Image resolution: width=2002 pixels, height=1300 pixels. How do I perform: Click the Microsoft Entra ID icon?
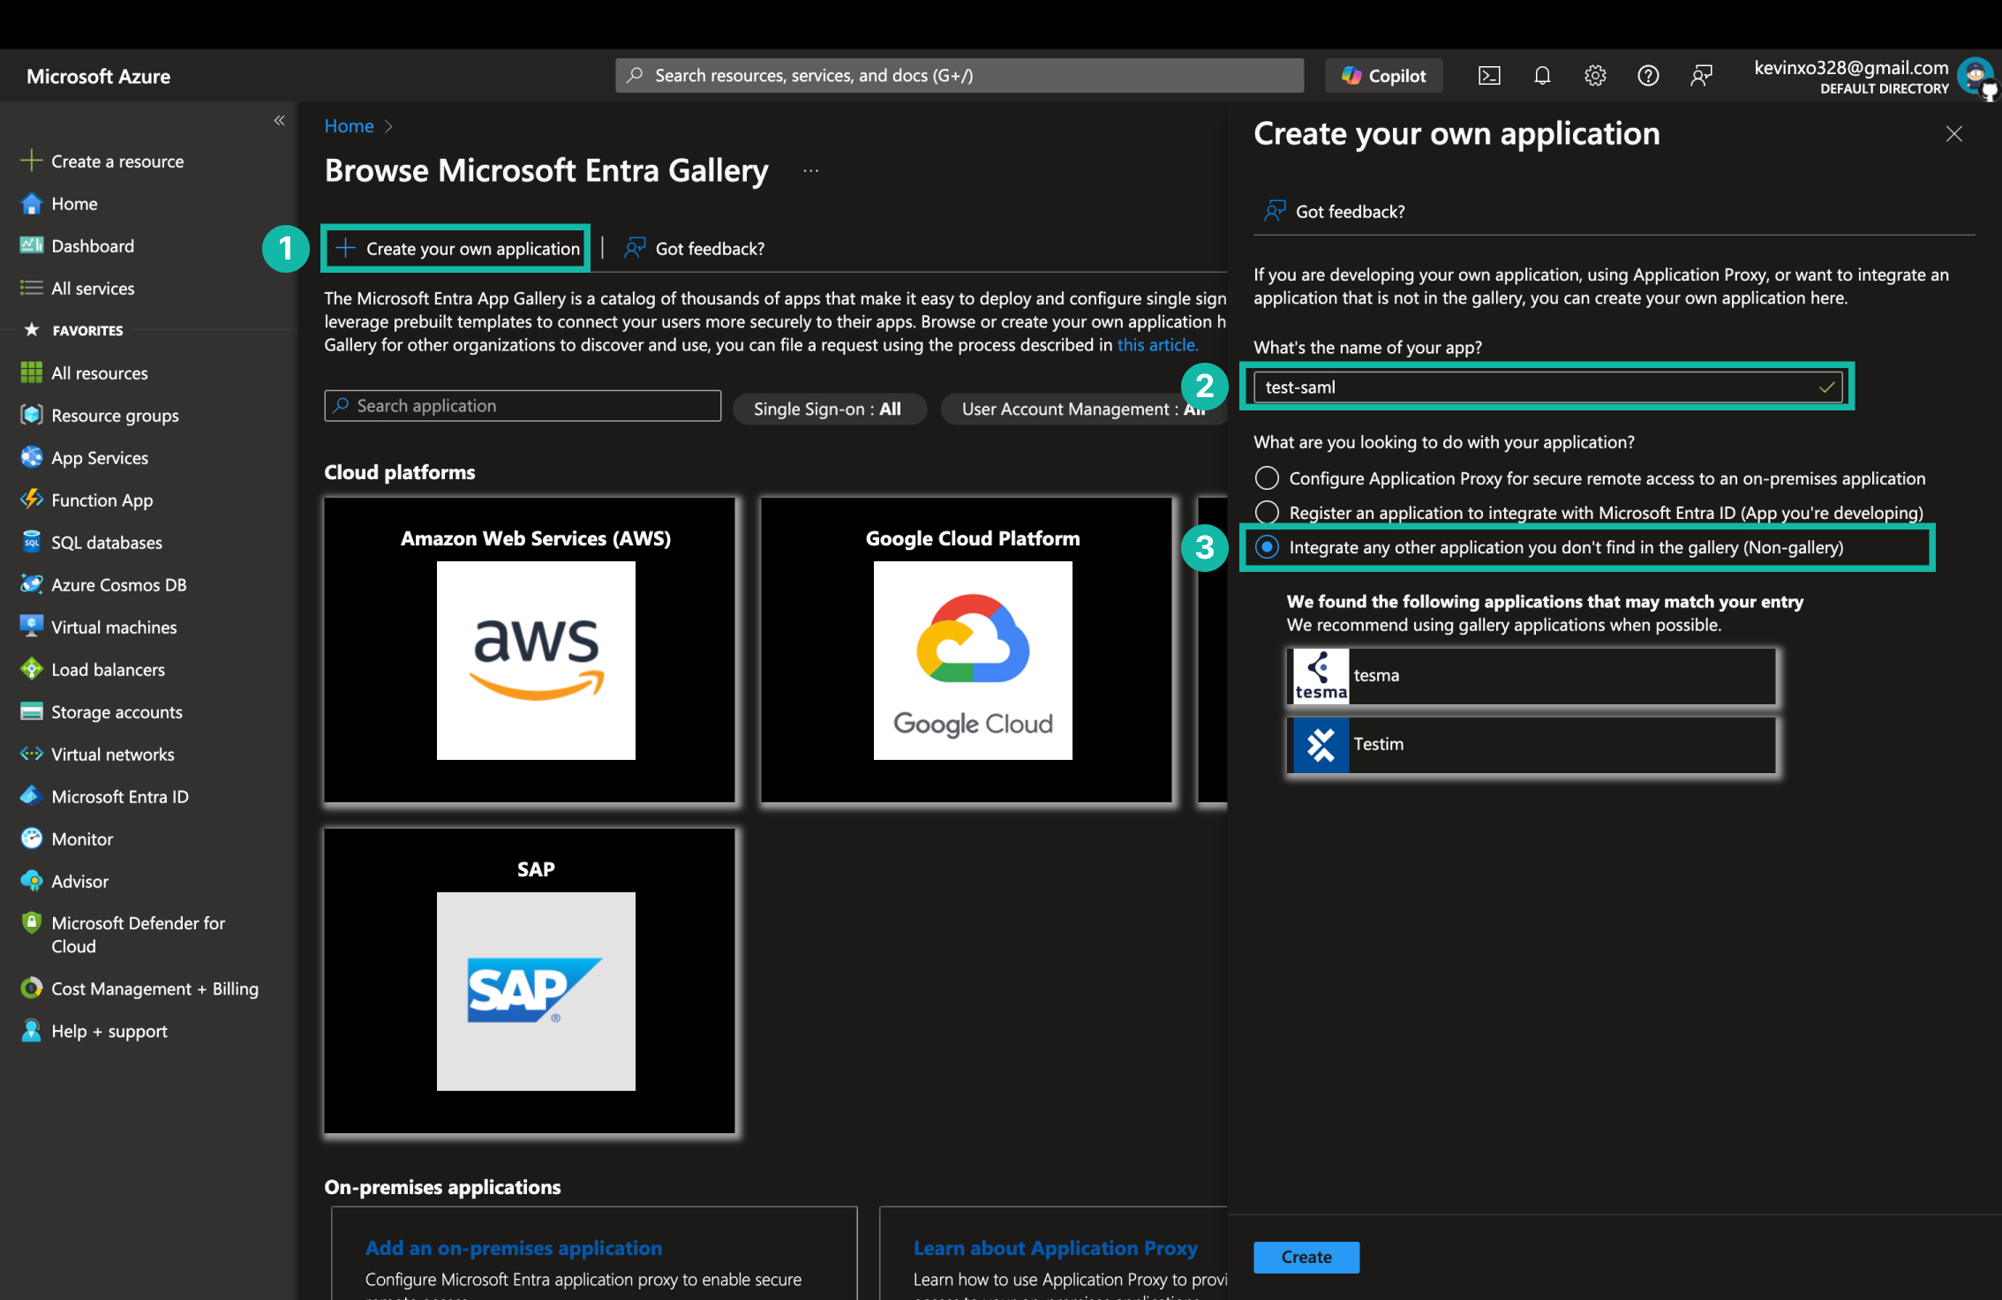click(32, 796)
